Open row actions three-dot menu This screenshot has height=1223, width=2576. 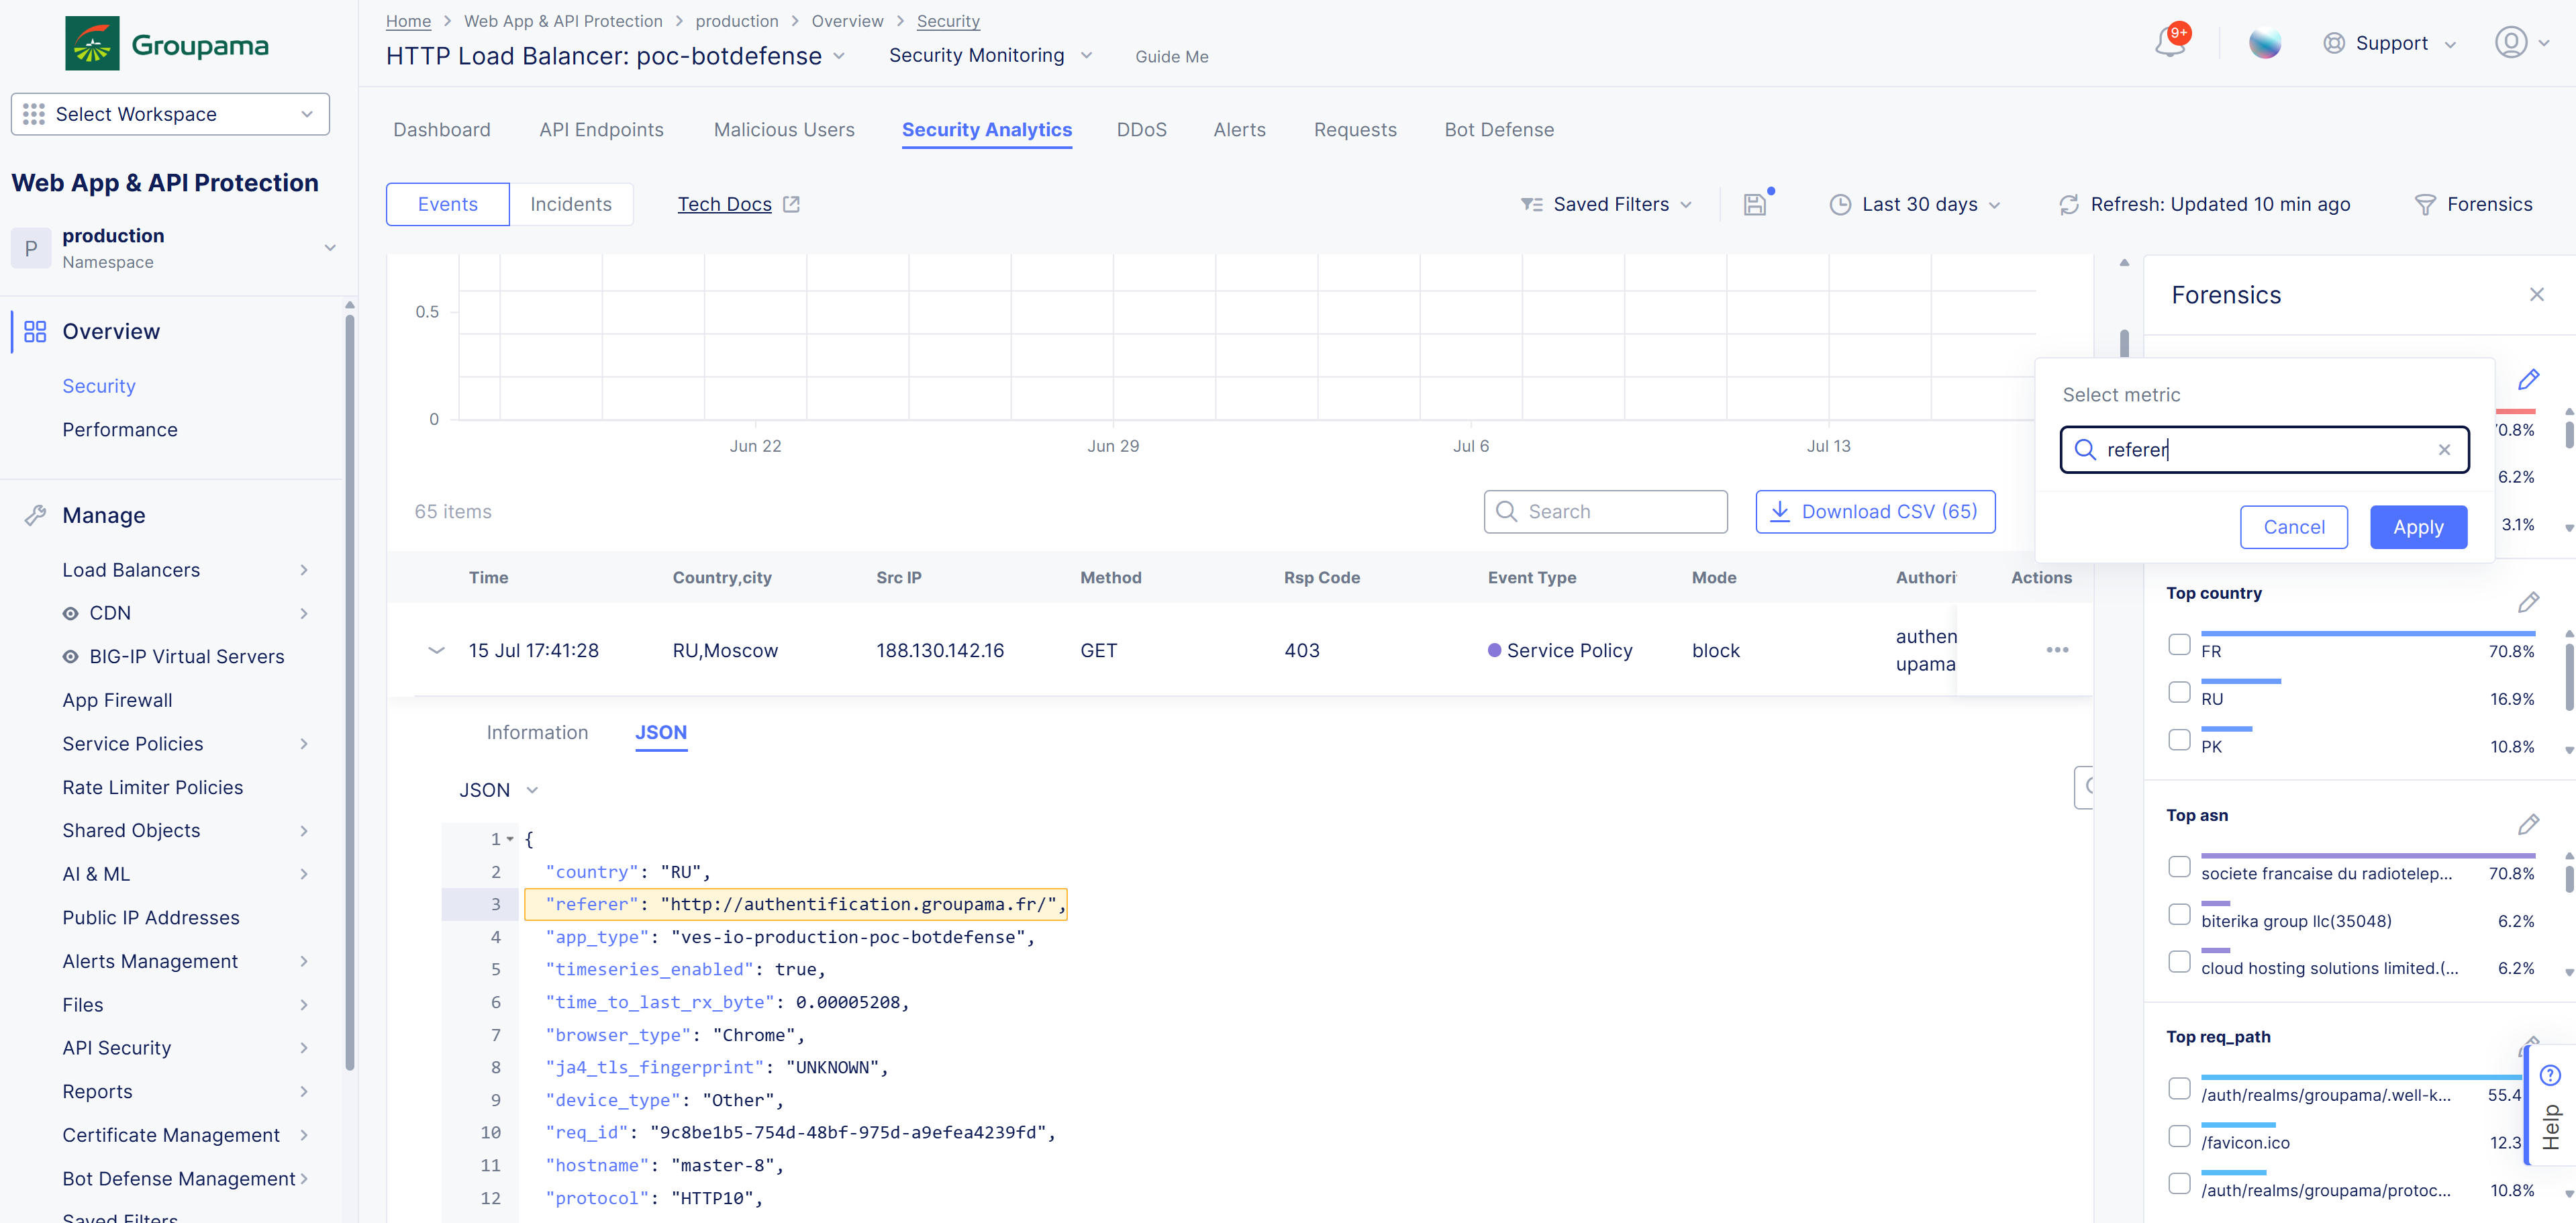tap(2057, 650)
